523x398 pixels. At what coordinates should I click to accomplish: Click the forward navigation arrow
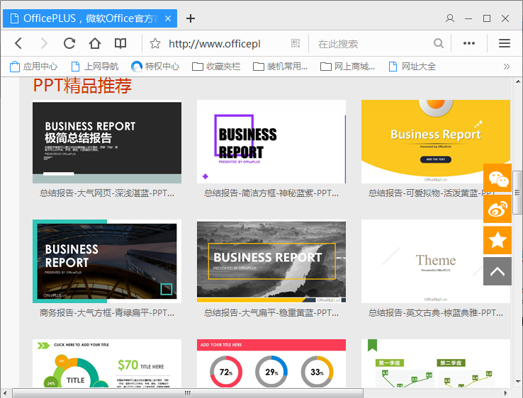[44, 43]
